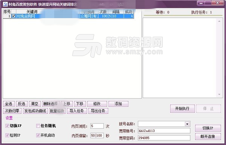Click the 次数 column header
Viewport: 226px width, 145px height.
[103, 12]
